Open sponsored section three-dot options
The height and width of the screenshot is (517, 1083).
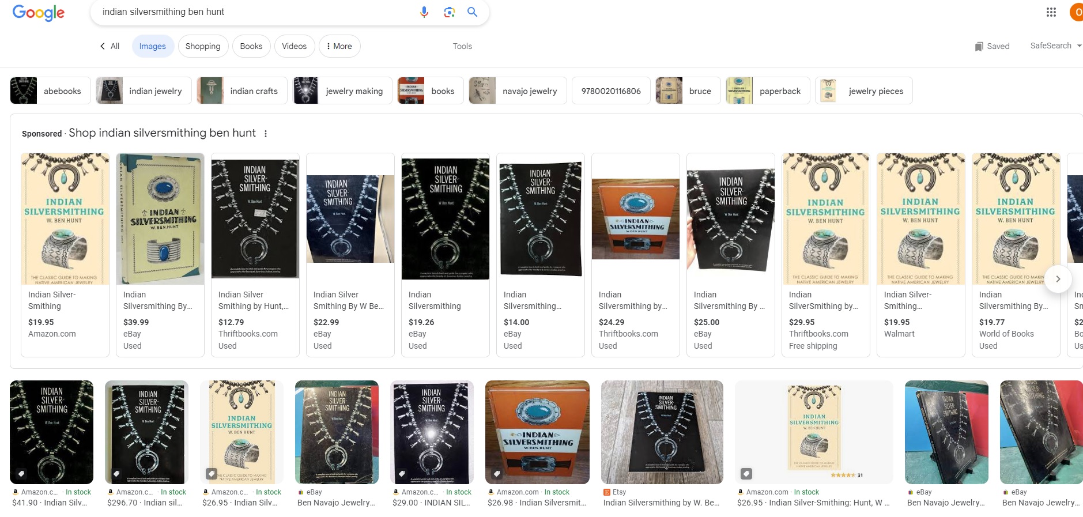pyautogui.click(x=266, y=134)
